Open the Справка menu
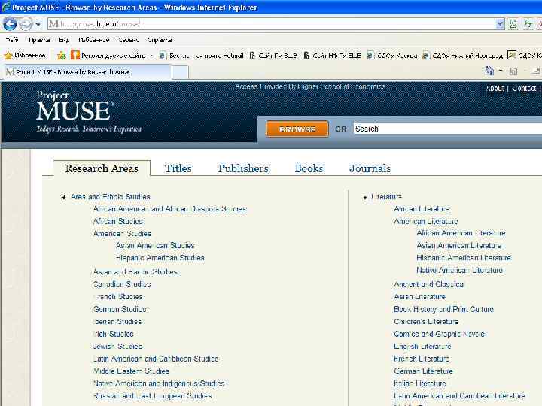Image resolution: width=542 pixels, height=406 pixels. tap(160, 40)
